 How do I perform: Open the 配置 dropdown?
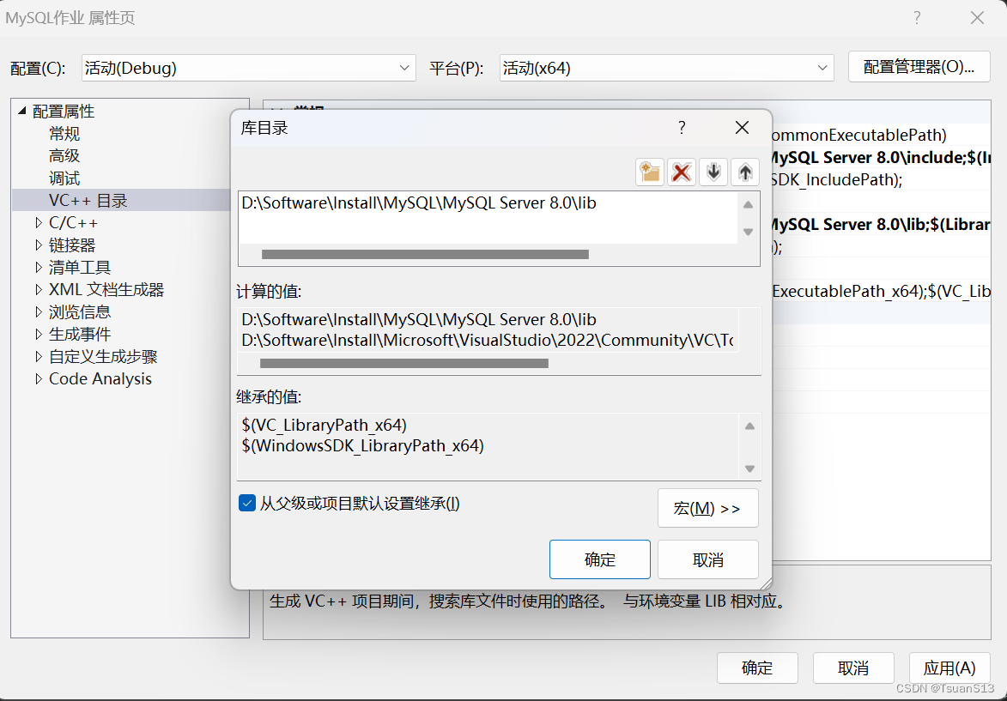pos(249,68)
